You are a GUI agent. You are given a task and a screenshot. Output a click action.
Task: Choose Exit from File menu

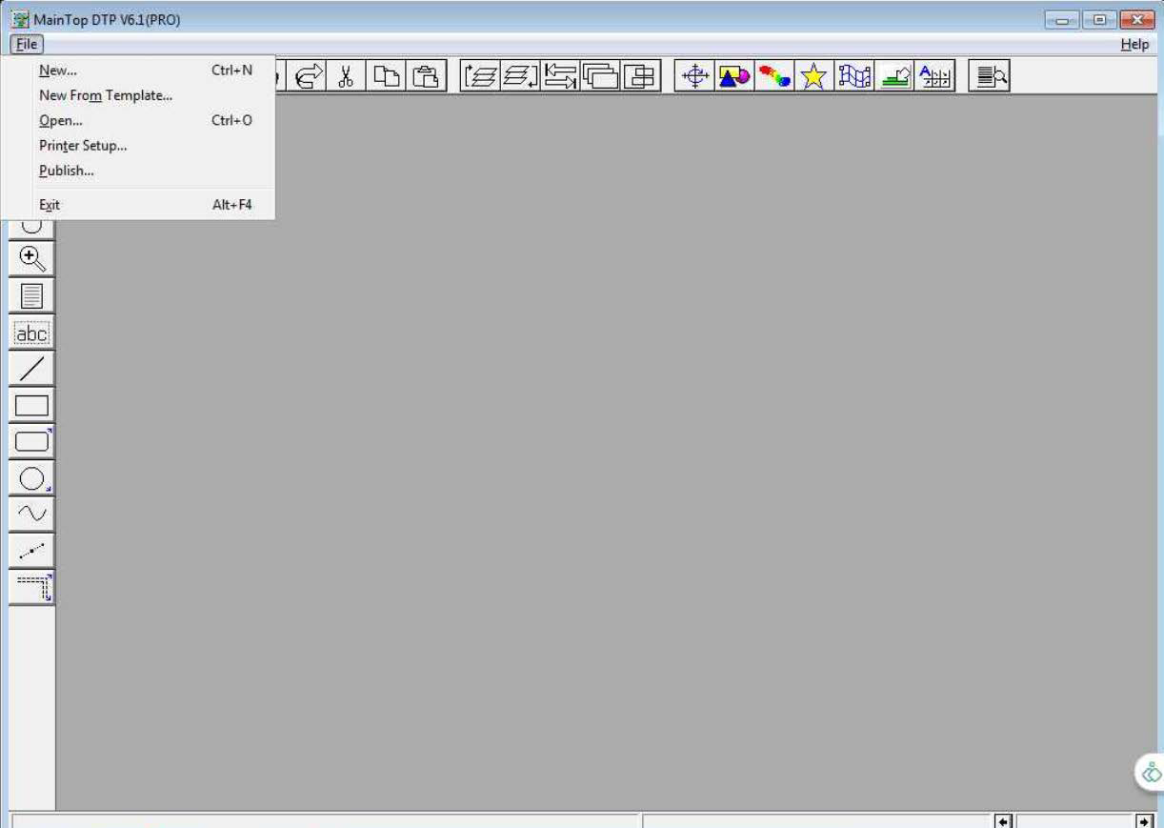coord(139,205)
